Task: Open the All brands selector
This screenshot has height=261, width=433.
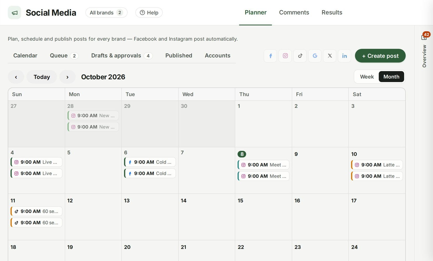Action: [x=106, y=13]
